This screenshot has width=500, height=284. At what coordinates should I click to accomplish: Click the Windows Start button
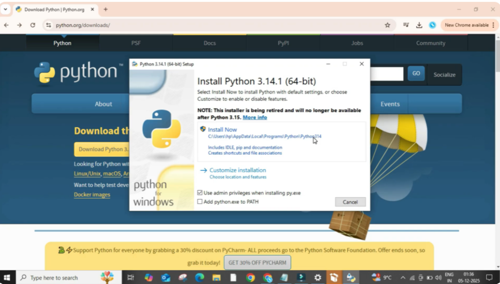(8, 278)
